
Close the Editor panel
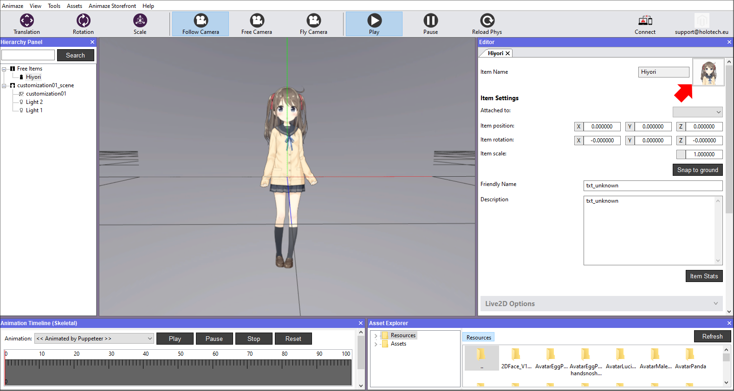pyautogui.click(x=729, y=42)
